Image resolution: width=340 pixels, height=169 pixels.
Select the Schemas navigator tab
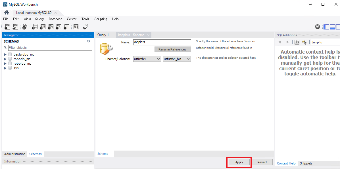click(35, 154)
